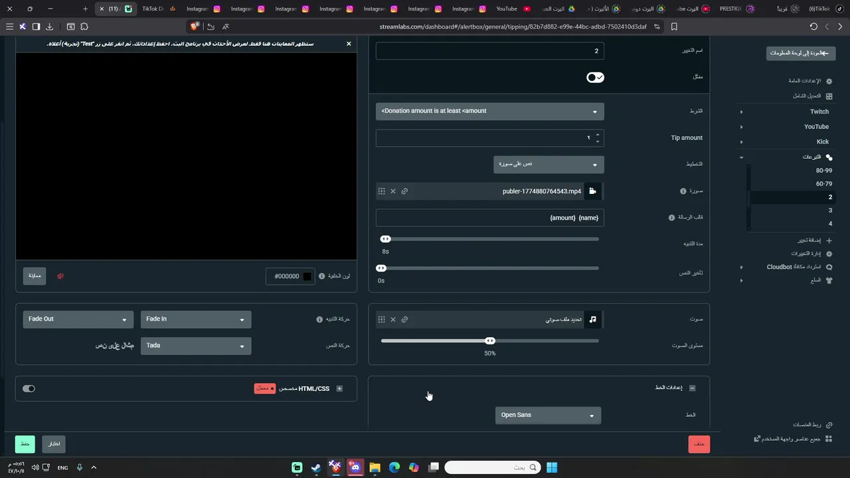Open the layout dropdown (text over image)
This screenshot has width=850, height=478.
pos(549,165)
